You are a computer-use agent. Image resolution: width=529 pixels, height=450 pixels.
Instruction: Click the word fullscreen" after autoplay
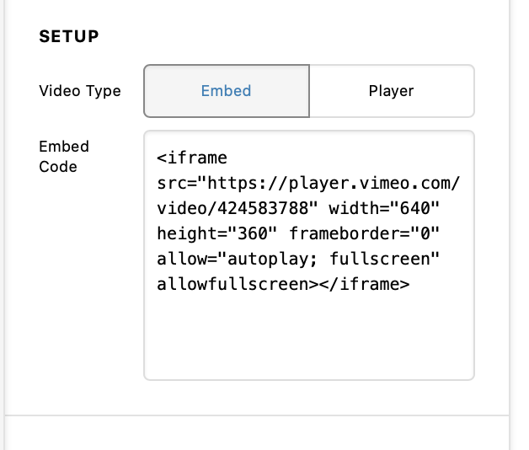click(x=384, y=259)
